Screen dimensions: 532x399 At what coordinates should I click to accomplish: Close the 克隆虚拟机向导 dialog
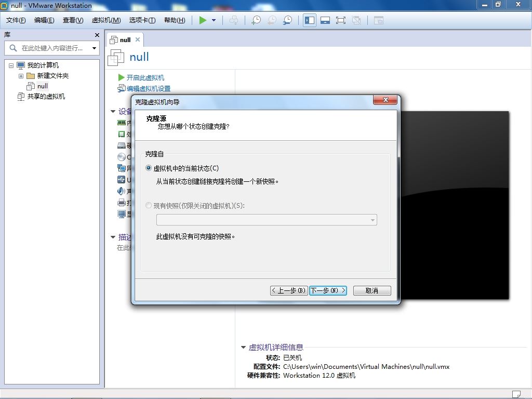[x=385, y=100]
